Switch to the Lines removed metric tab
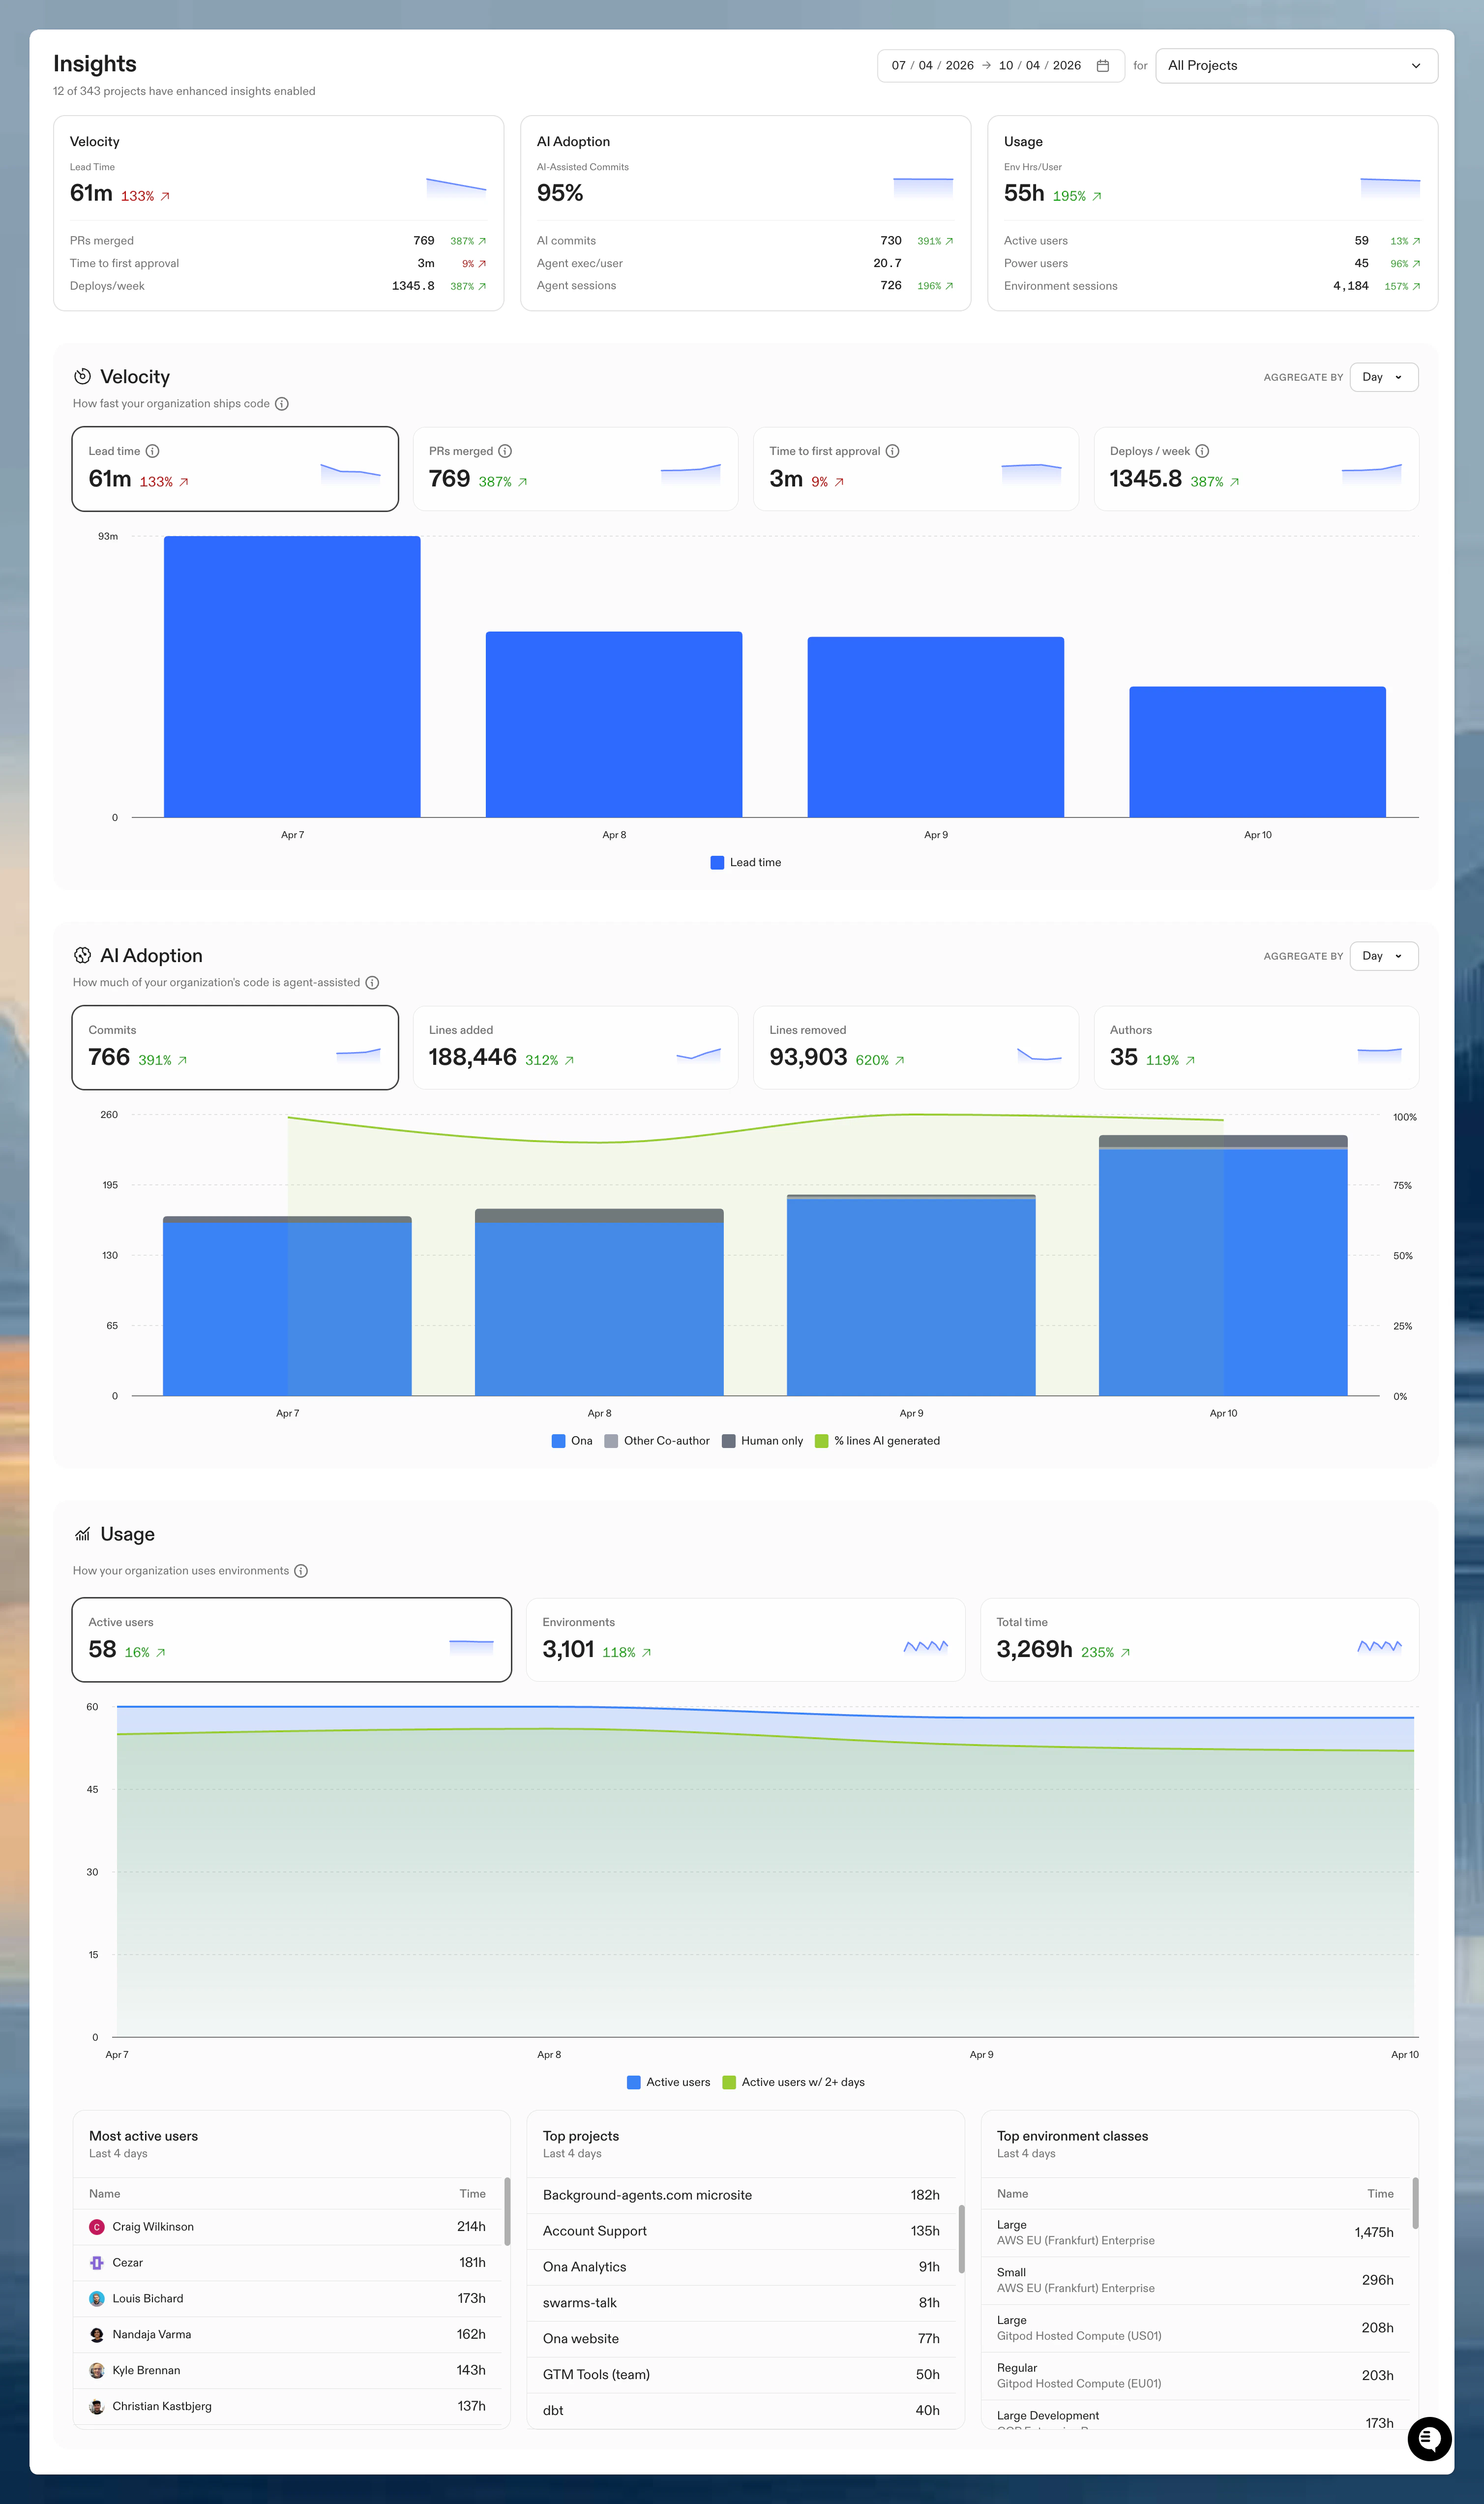This screenshot has height=2504, width=1484. [915, 1047]
